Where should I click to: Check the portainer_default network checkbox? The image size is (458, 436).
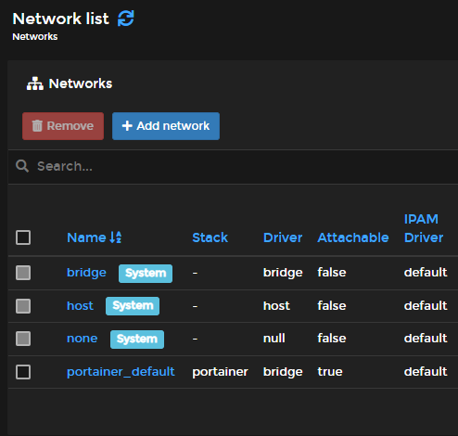(x=23, y=372)
